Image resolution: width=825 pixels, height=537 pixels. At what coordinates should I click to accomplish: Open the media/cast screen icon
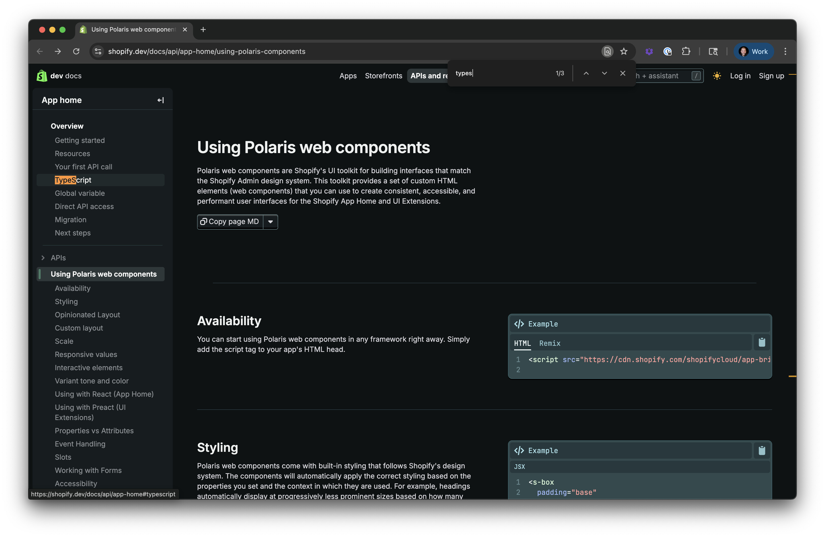tap(713, 51)
